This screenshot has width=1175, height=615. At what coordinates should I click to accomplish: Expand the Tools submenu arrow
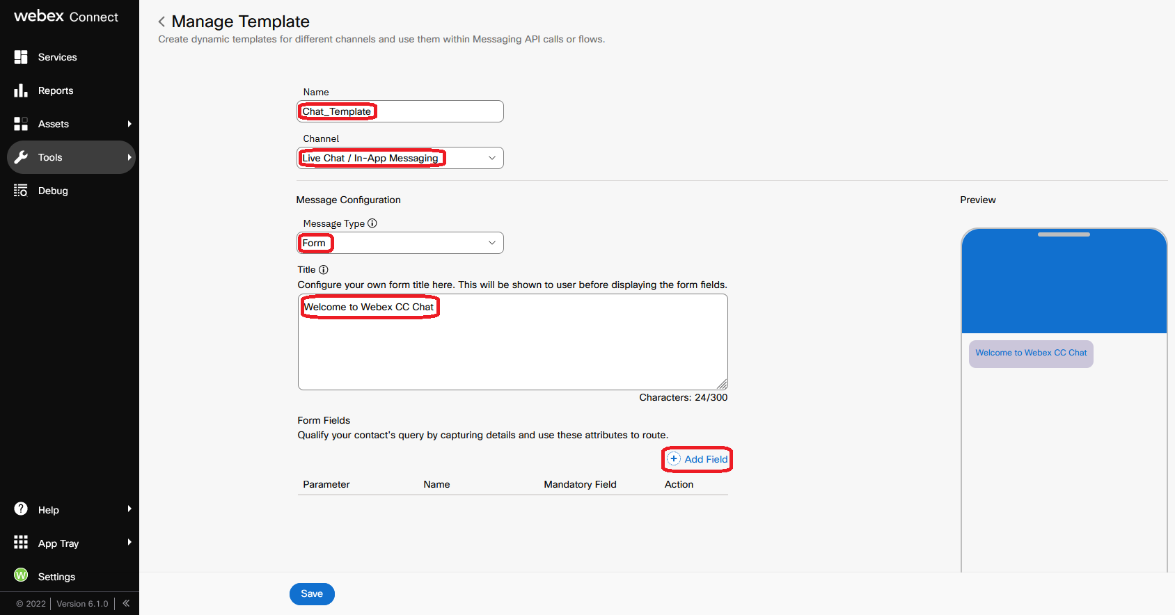pyautogui.click(x=129, y=157)
